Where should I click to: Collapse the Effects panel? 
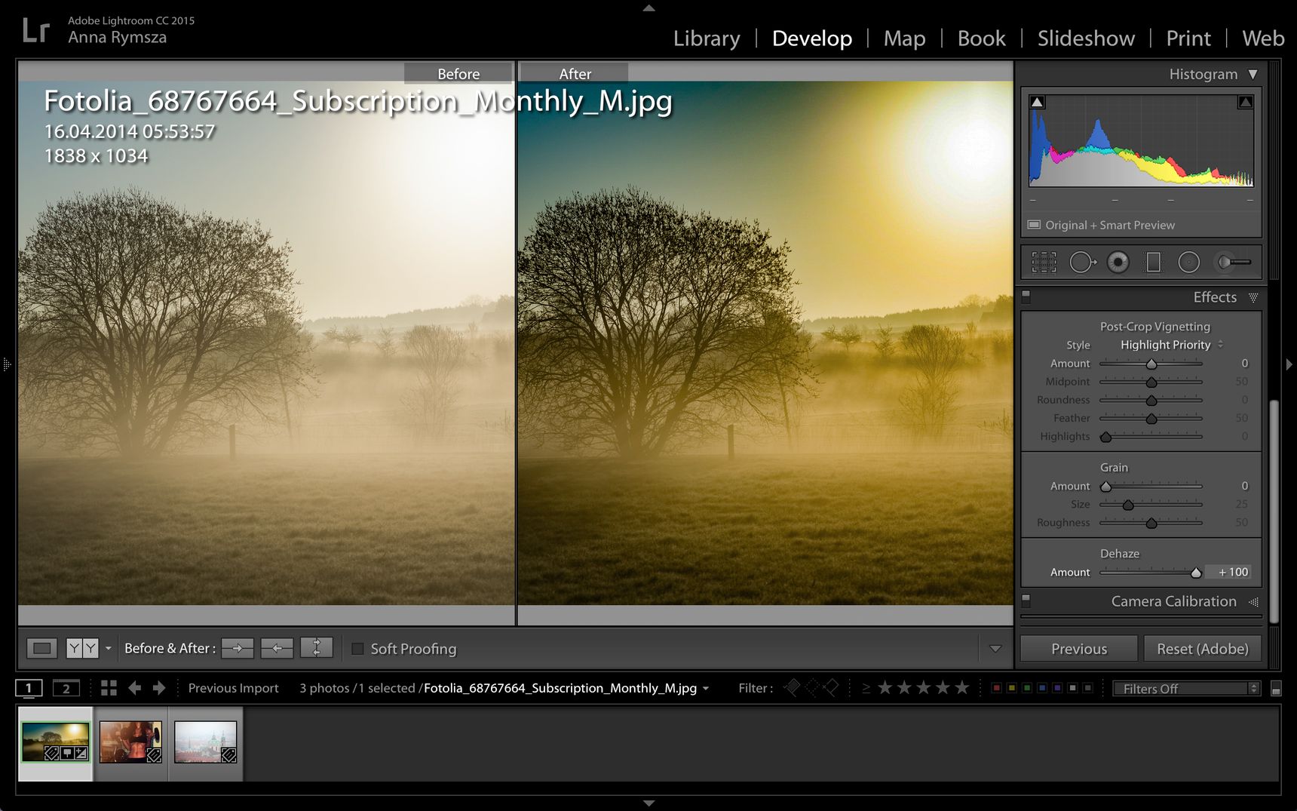1253,297
